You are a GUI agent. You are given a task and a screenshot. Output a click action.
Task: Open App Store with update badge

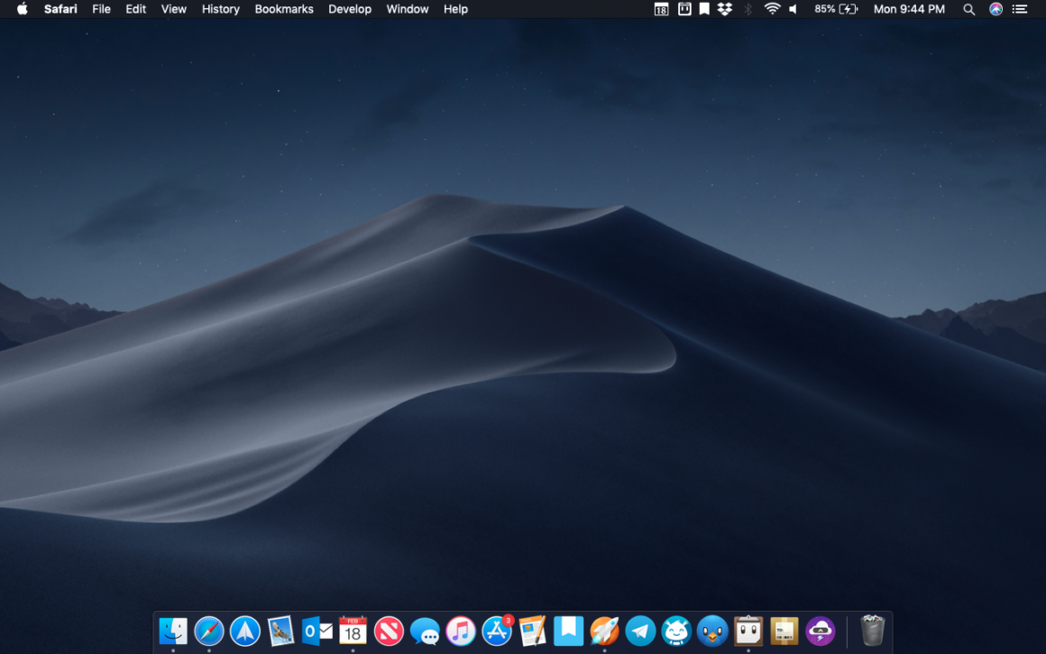(497, 631)
